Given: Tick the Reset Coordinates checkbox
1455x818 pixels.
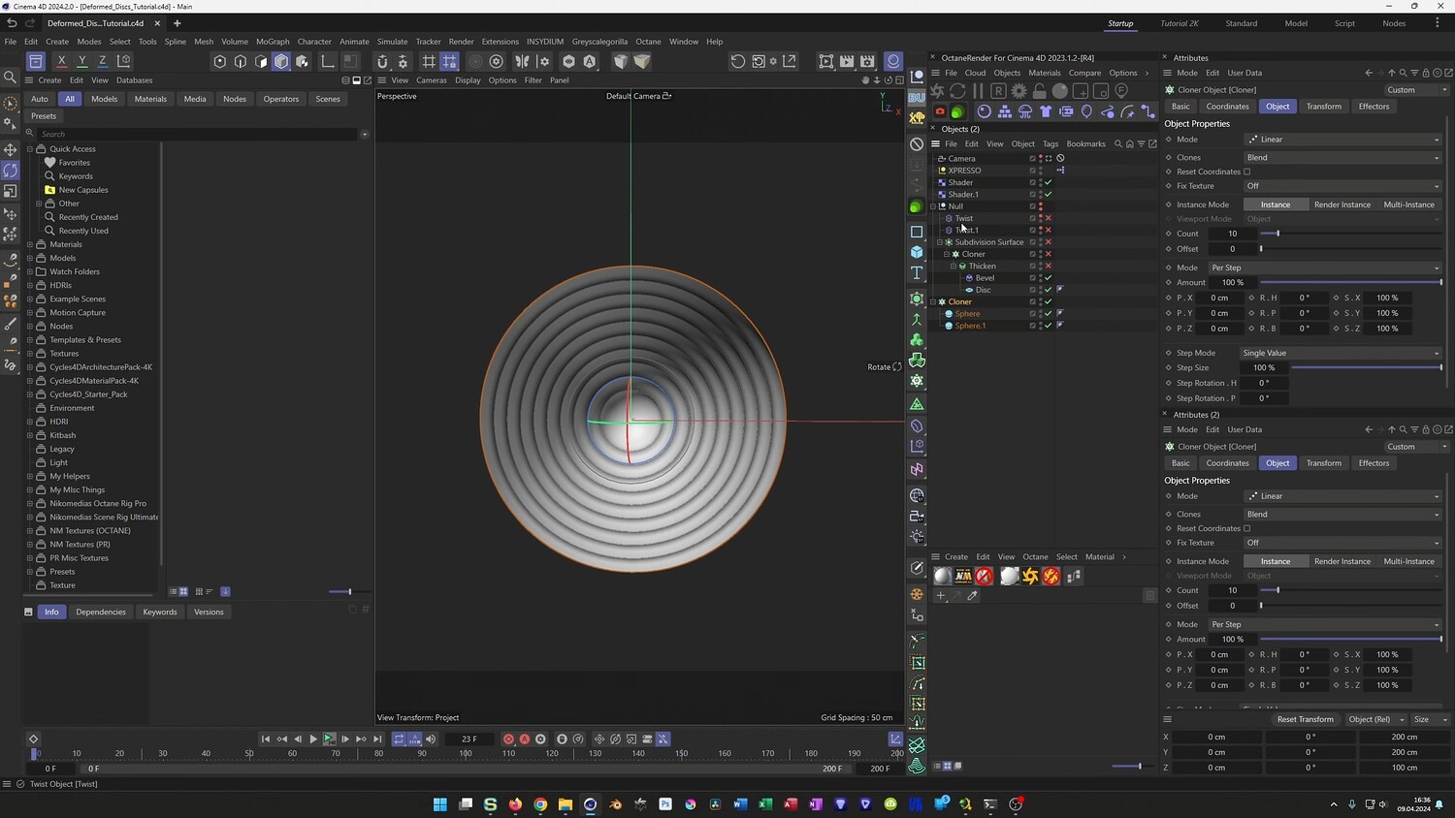Looking at the screenshot, I should click(x=1247, y=172).
